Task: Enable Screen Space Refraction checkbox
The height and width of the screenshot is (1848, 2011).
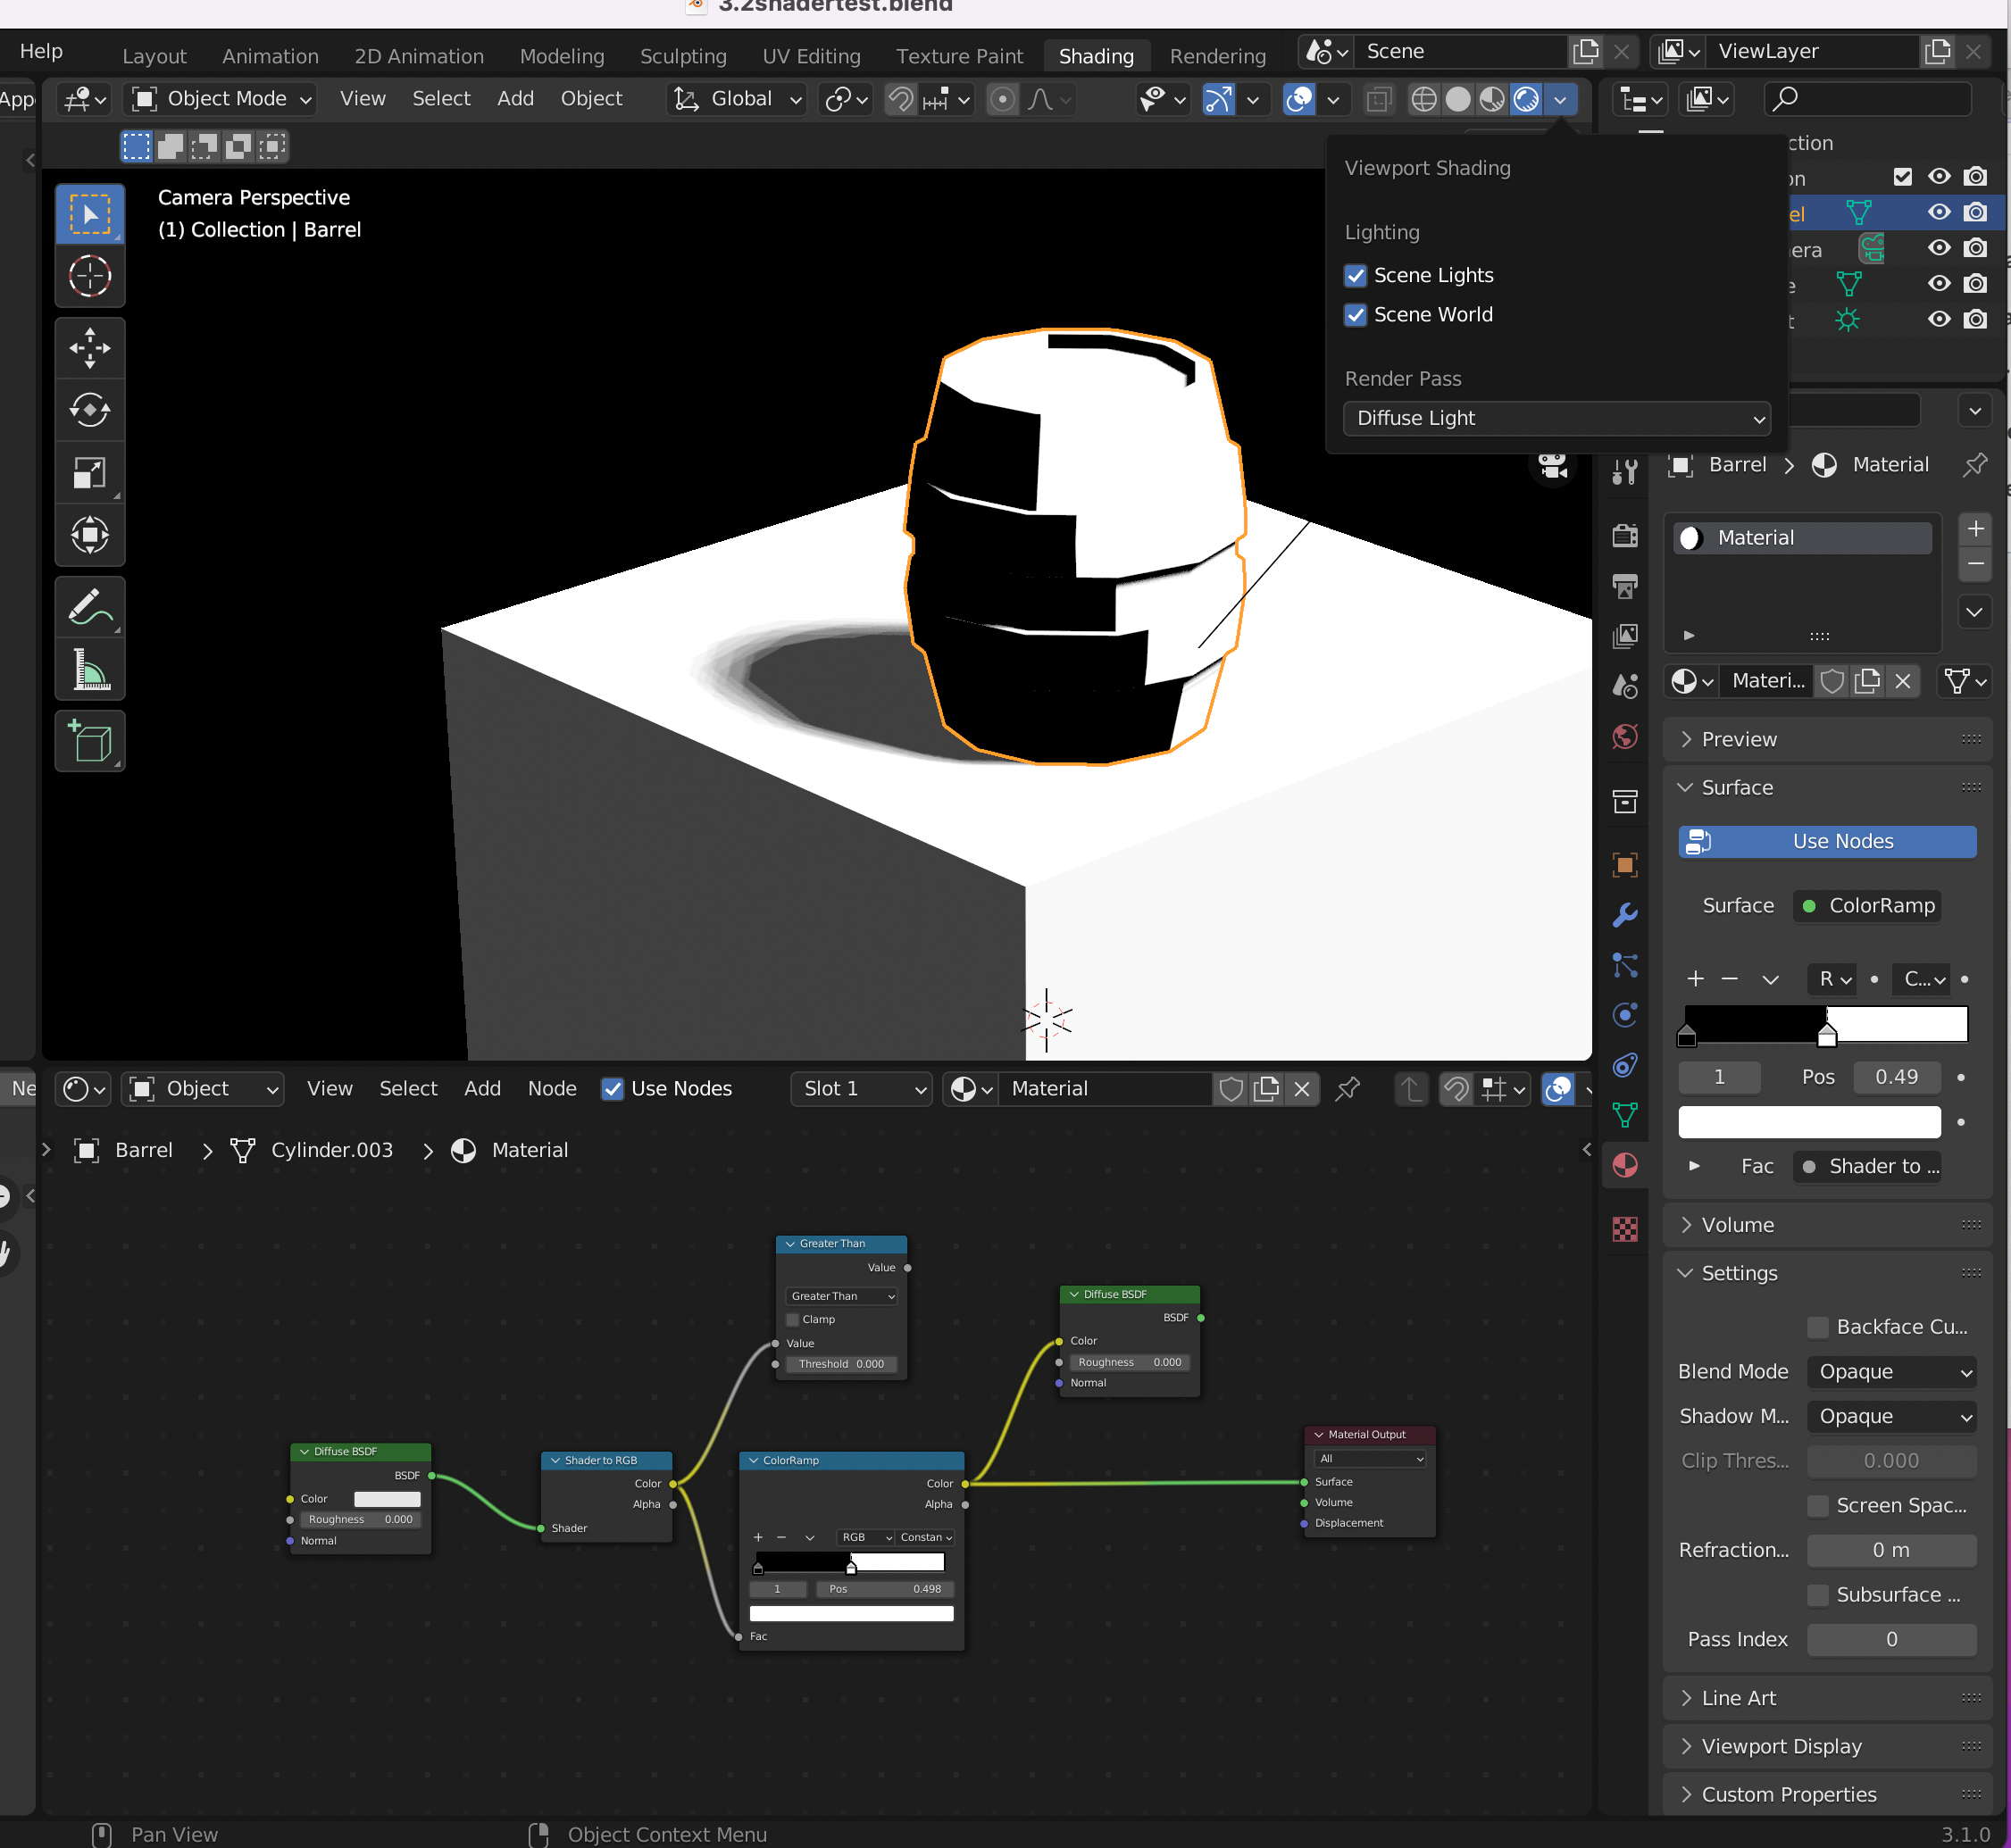Action: (1818, 1506)
